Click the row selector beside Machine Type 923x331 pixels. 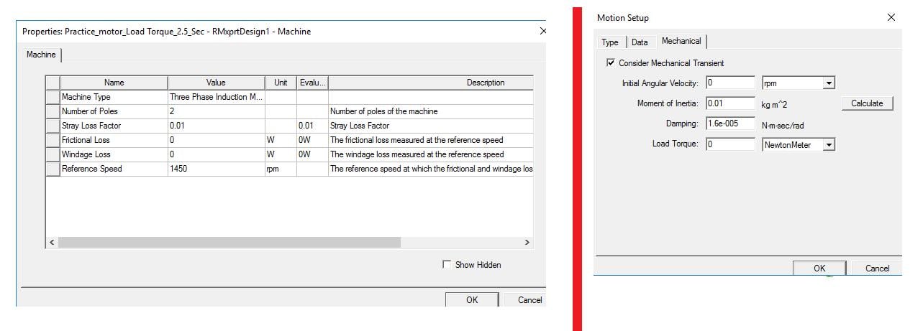click(53, 97)
